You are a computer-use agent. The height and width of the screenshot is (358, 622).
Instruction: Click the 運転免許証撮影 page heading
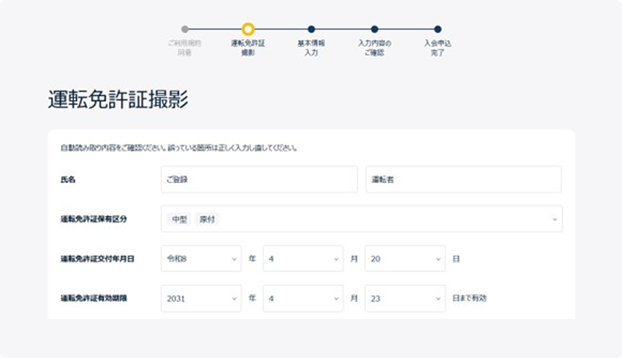118,98
